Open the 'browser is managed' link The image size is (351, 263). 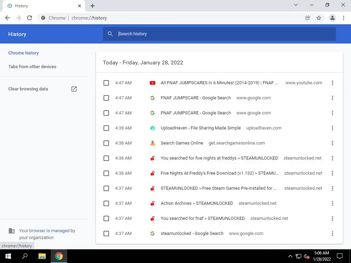point(49,230)
